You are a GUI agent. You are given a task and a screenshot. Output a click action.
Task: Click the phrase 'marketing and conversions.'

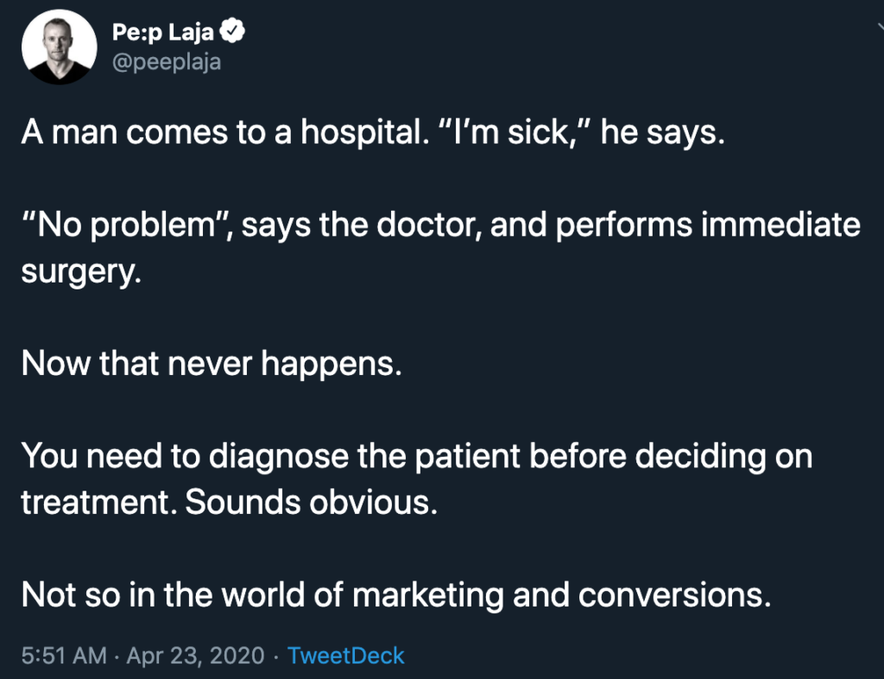pyautogui.click(x=561, y=595)
